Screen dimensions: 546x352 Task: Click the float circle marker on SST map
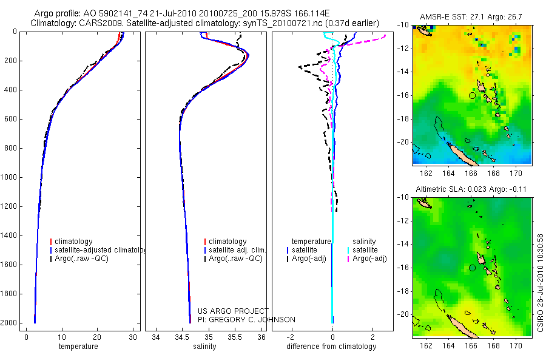472,95
